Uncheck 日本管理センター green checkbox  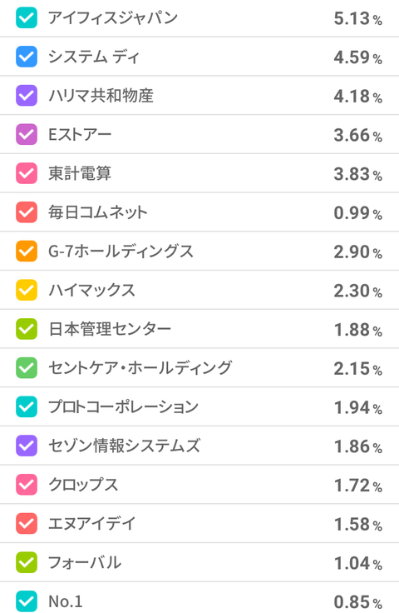click(27, 329)
